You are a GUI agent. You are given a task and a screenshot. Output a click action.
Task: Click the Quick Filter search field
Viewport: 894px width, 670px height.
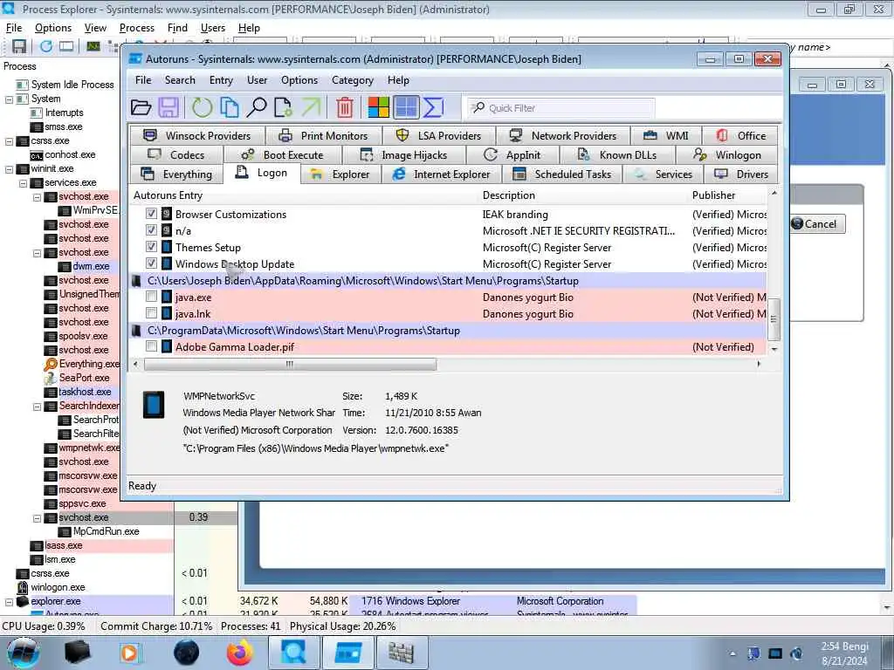click(x=561, y=107)
